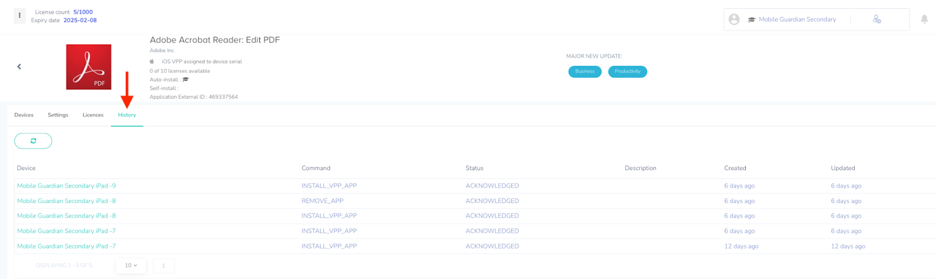Open iPad -8 device with REMOVE_APP command
936x279 pixels.
(66, 201)
